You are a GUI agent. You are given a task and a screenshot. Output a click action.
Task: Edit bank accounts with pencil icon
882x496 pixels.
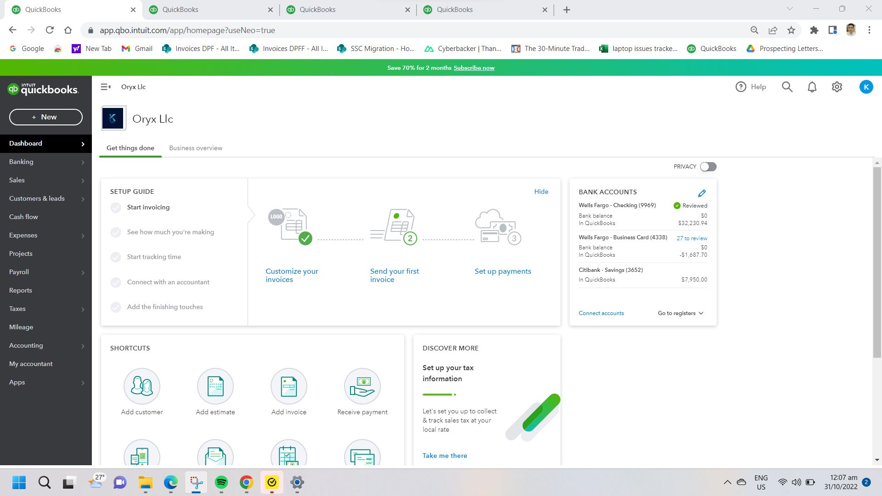[701, 193]
